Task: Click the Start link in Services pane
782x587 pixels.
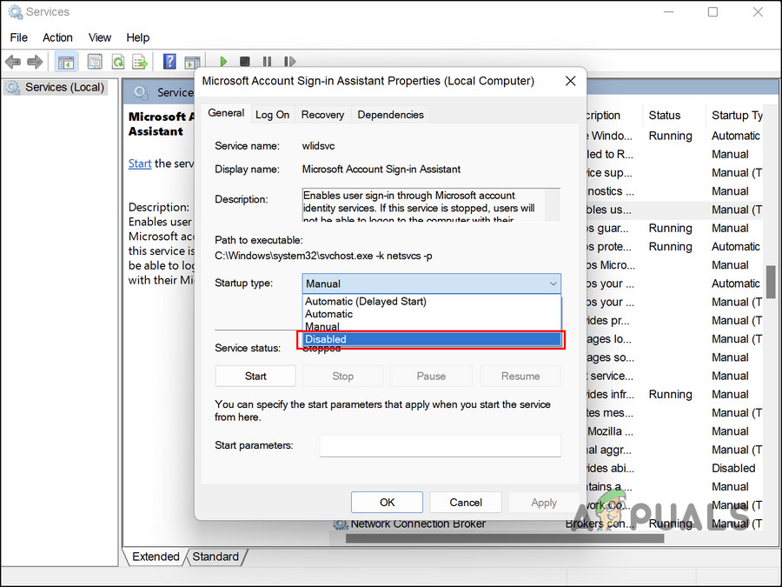Action: [x=140, y=163]
